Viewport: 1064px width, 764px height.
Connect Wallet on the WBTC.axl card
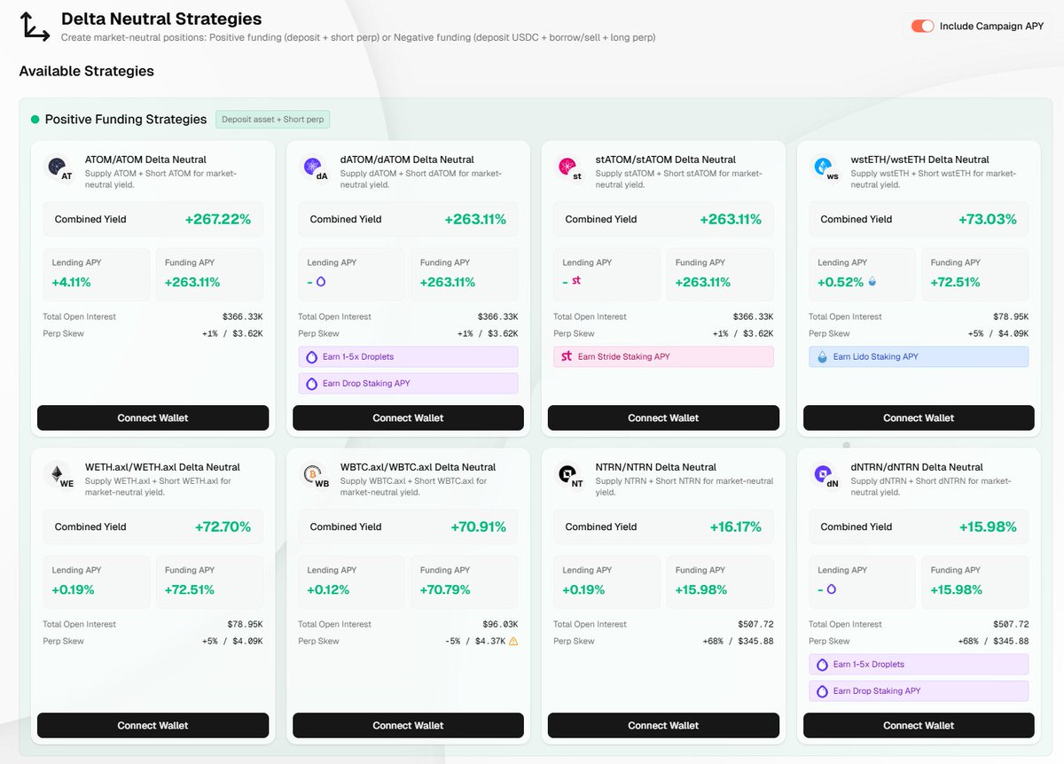[x=408, y=725]
